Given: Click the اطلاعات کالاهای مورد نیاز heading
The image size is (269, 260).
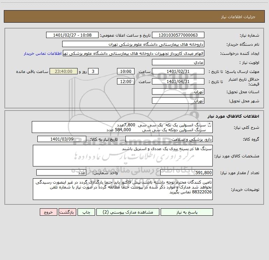Looking at the screenshot, I should point(233,116).
